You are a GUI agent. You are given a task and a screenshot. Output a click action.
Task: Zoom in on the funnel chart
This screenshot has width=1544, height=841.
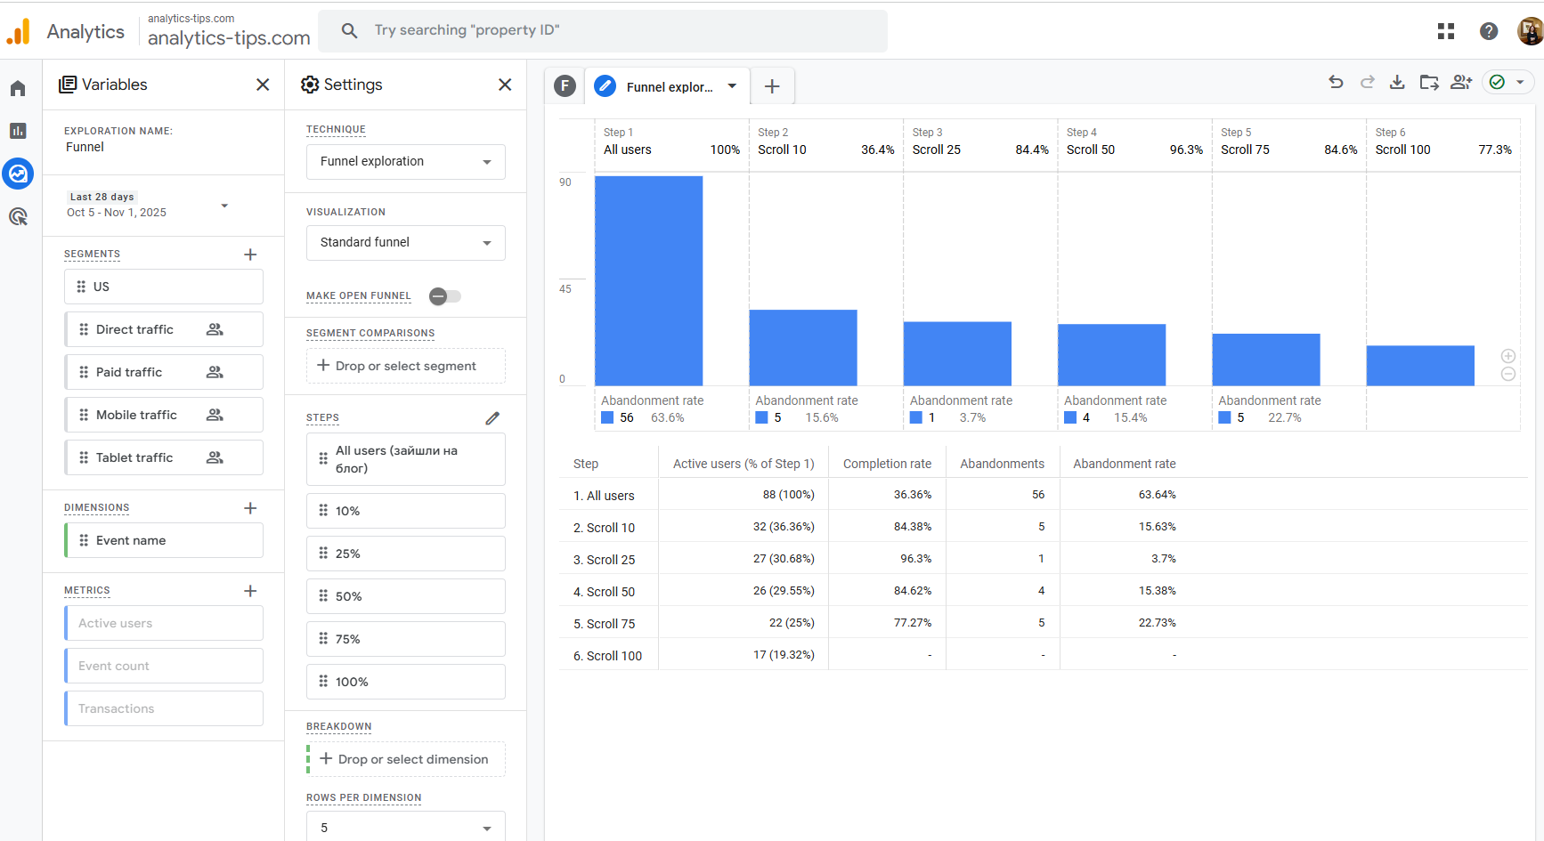point(1507,356)
